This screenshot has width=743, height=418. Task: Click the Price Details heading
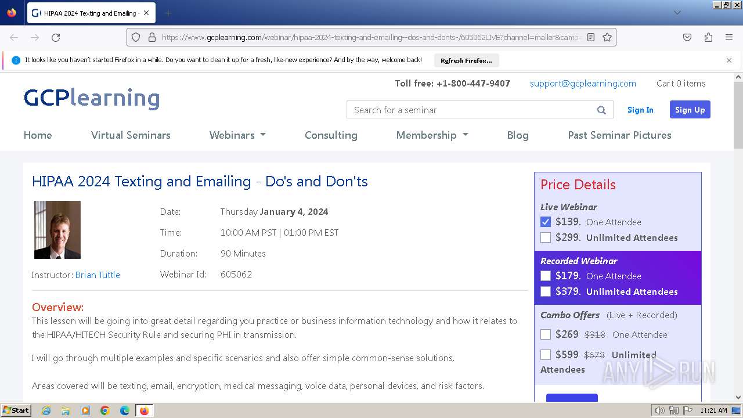click(x=578, y=185)
